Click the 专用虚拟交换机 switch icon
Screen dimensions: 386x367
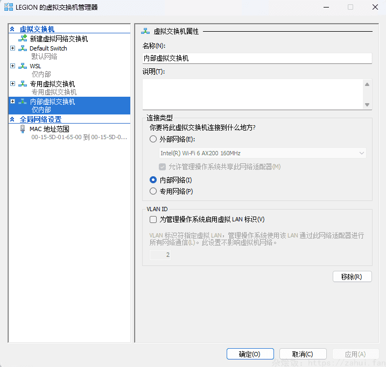click(x=23, y=84)
